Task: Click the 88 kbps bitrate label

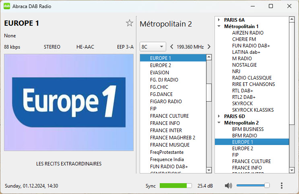Action: [12, 47]
